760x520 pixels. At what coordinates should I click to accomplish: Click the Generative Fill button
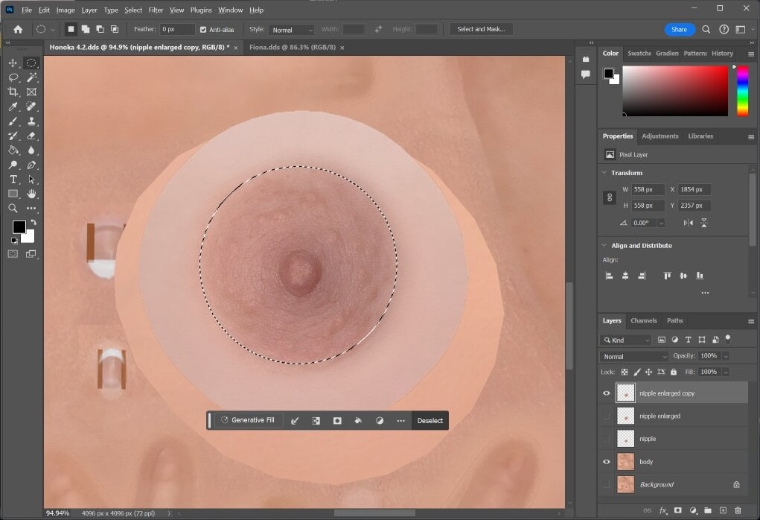click(x=248, y=420)
